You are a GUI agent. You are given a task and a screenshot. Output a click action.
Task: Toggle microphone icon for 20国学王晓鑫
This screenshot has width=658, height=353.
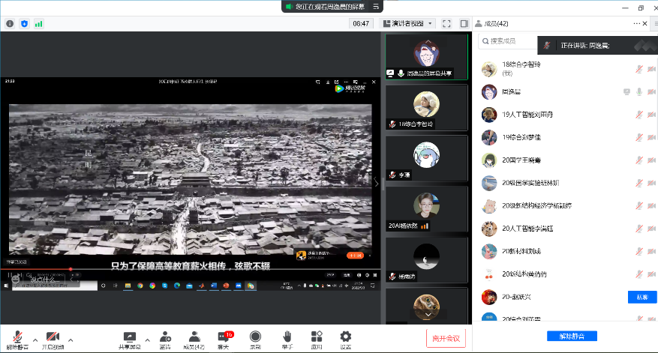pyautogui.click(x=638, y=160)
